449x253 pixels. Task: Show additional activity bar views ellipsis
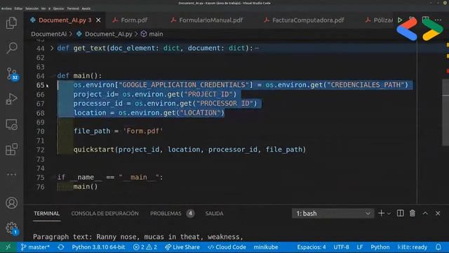point(11,174)
